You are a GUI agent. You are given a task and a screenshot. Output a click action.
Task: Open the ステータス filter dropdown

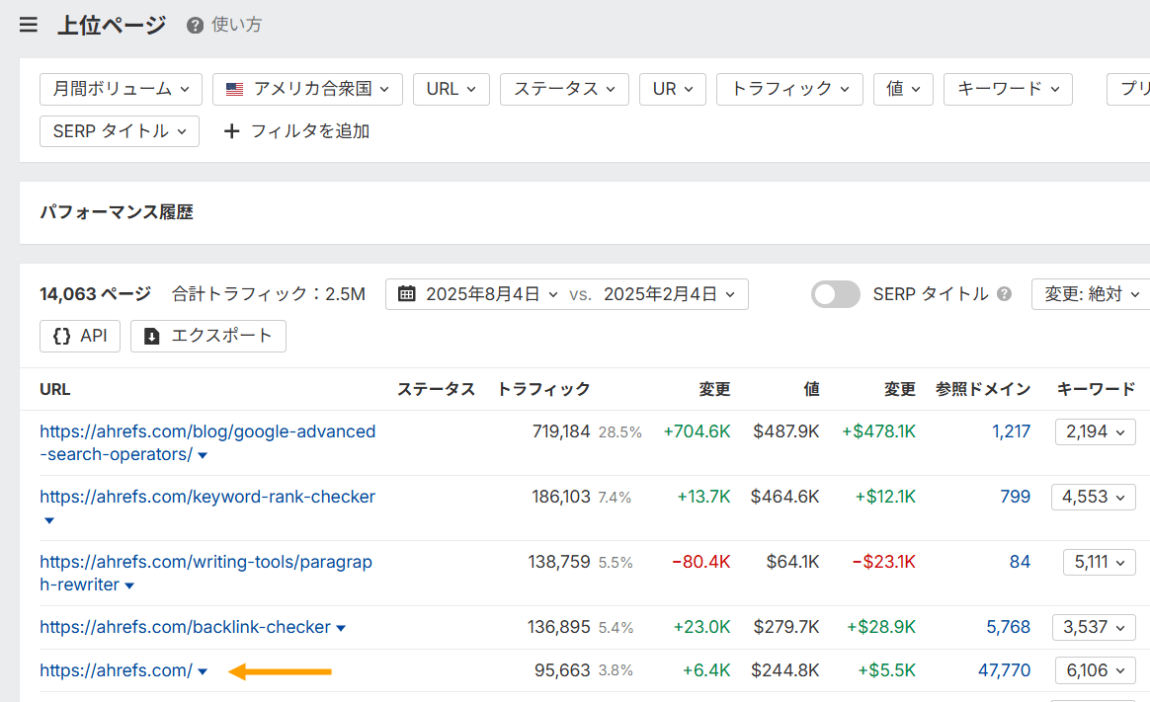564,89
